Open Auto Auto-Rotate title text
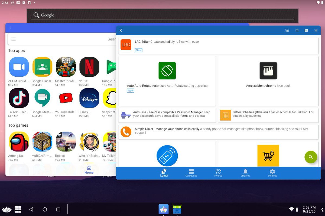 (x=139, y=86)
